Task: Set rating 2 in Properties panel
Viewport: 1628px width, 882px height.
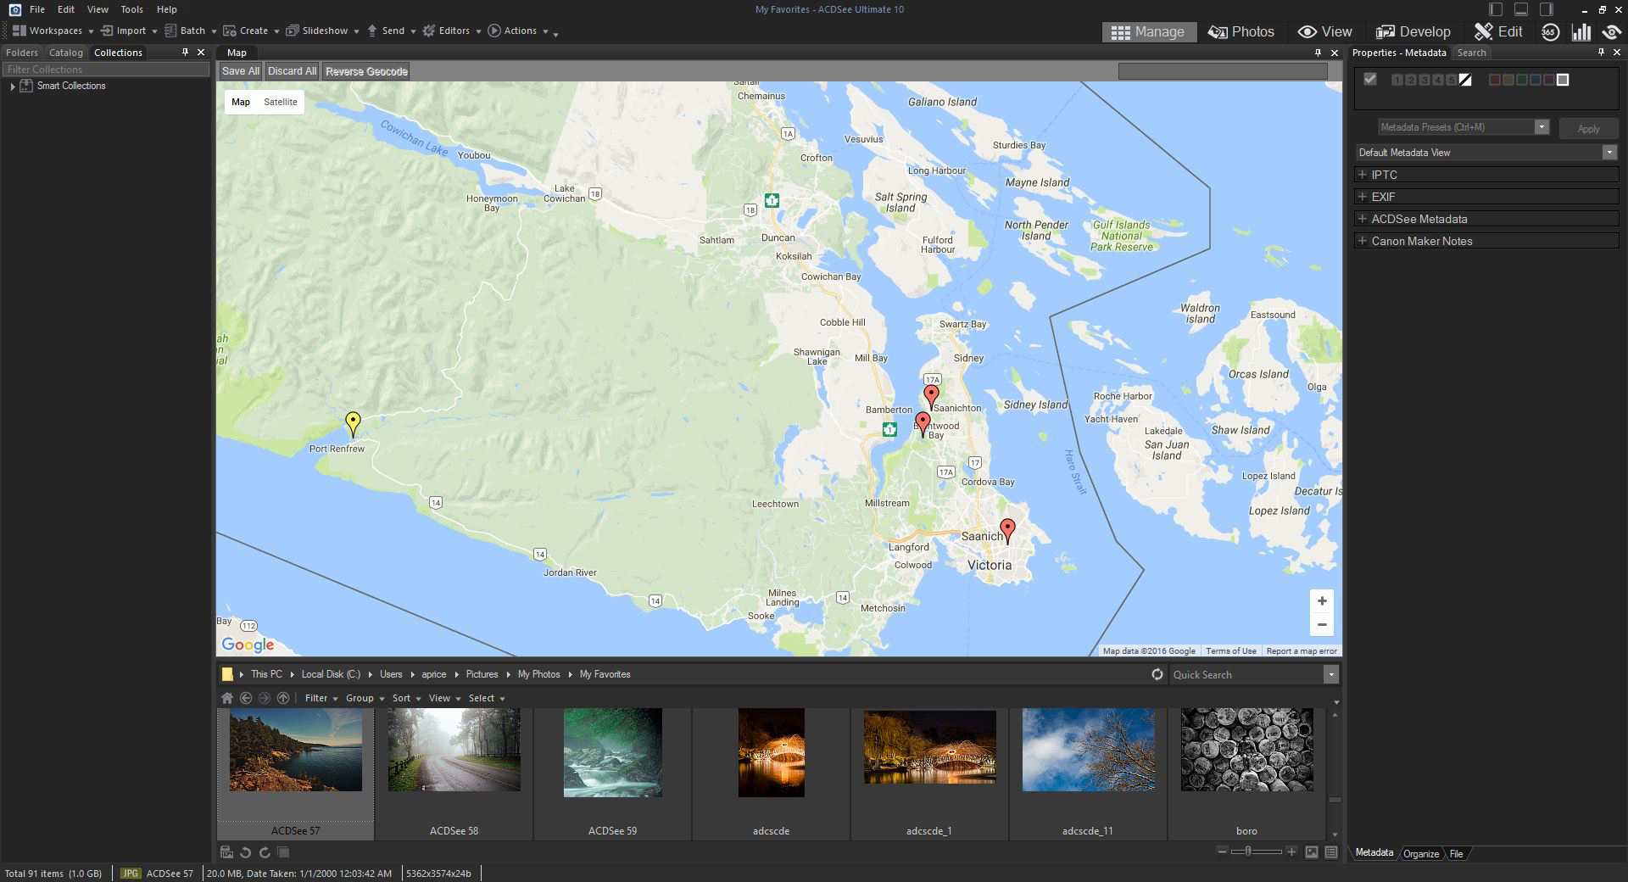Action: pyautogui.click(x=1411, y=80)
